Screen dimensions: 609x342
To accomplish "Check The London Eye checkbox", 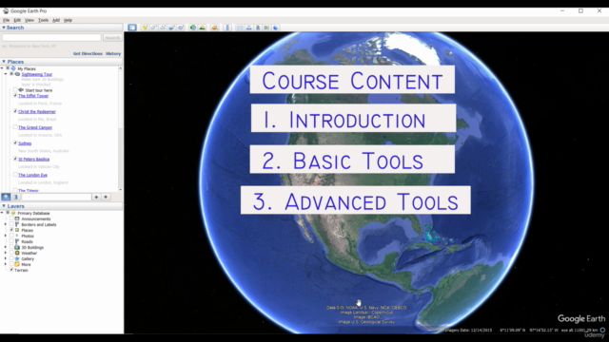I will click(x=15, y=175).
